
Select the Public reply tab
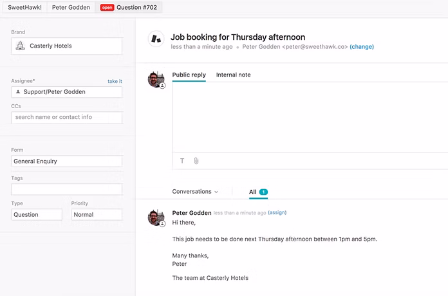[x=189, y=75]
